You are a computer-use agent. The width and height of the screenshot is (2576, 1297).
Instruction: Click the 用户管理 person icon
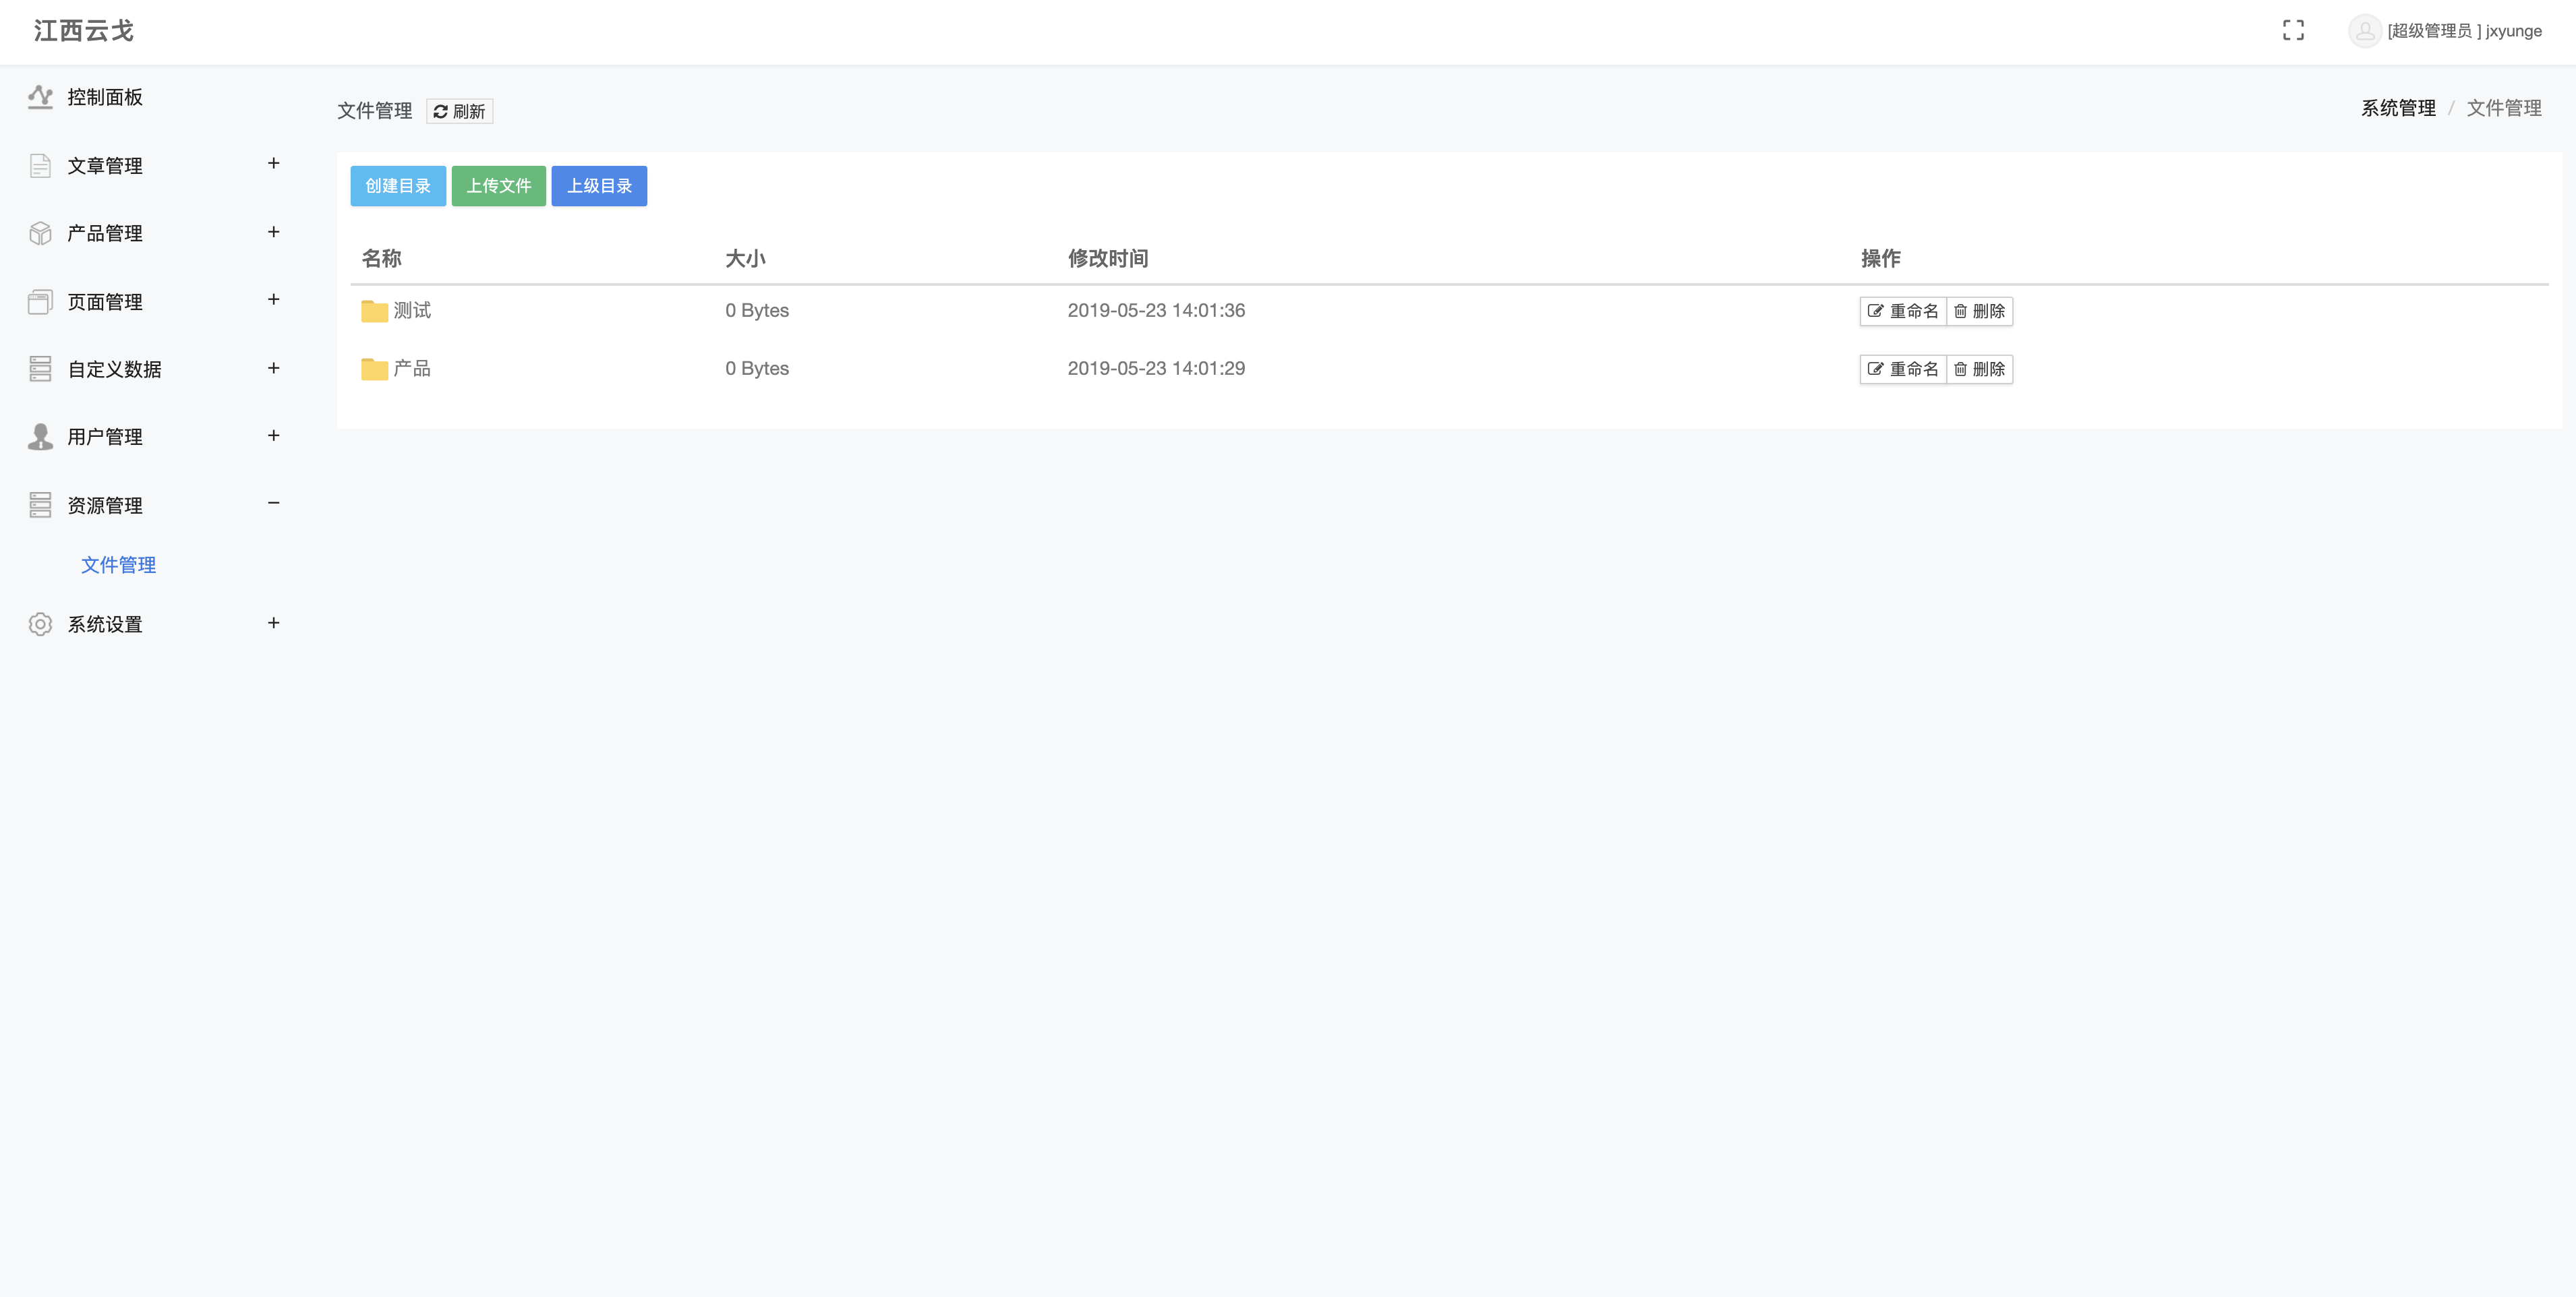pyautogui.click(x=40, y=437)
